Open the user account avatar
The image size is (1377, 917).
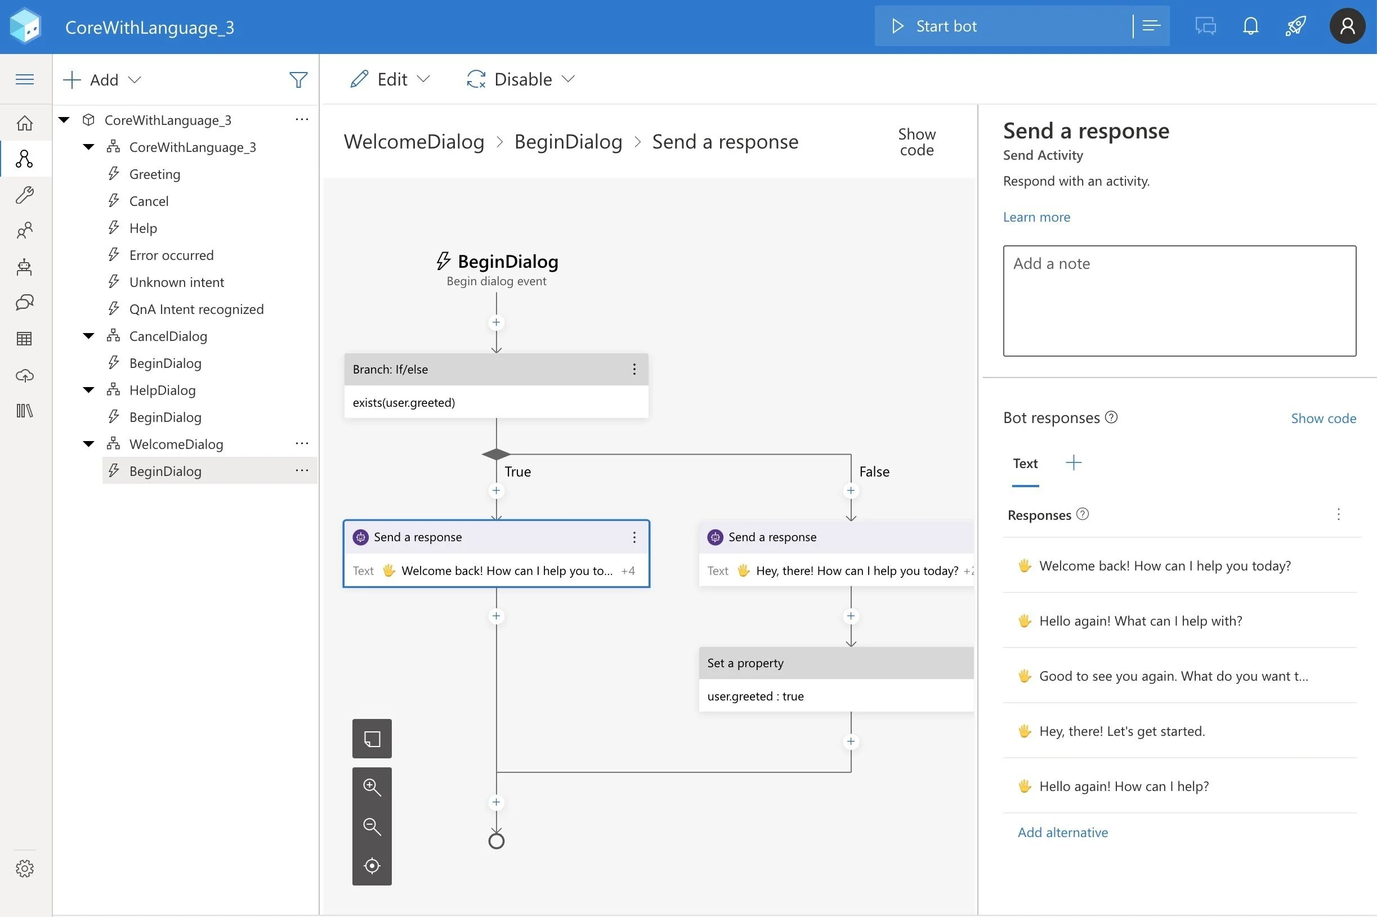(1347, 26)
